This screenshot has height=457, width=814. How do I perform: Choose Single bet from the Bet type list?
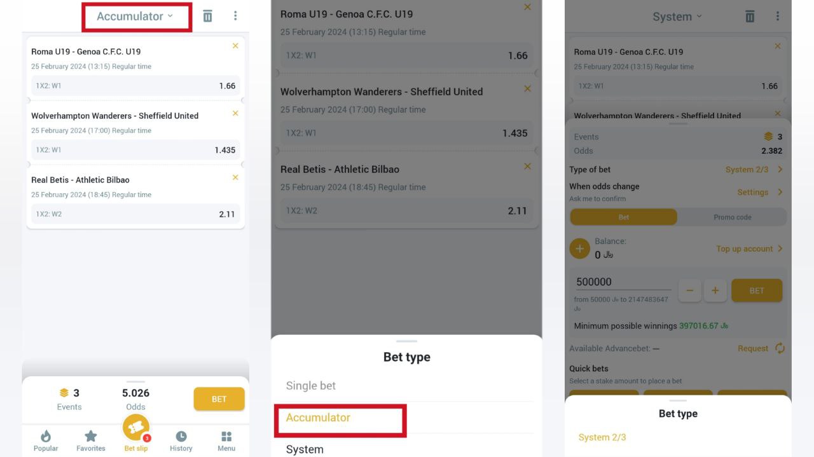pos(311,386)
